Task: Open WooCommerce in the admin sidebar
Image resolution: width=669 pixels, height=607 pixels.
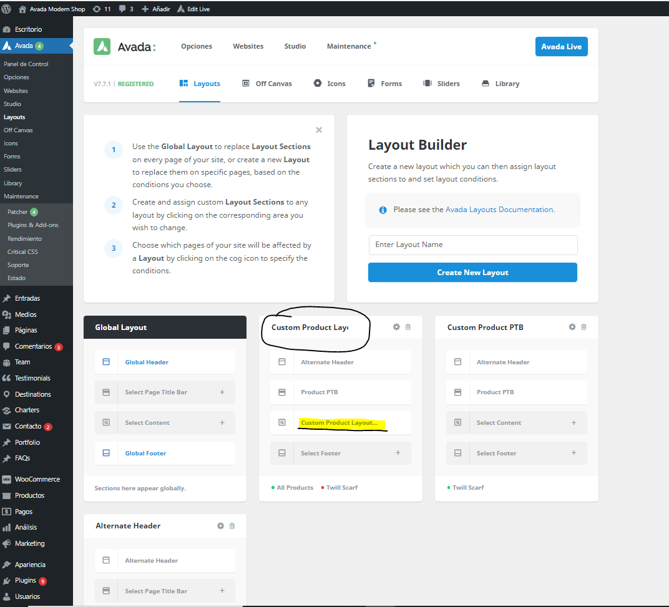Action: coord(36,479)
